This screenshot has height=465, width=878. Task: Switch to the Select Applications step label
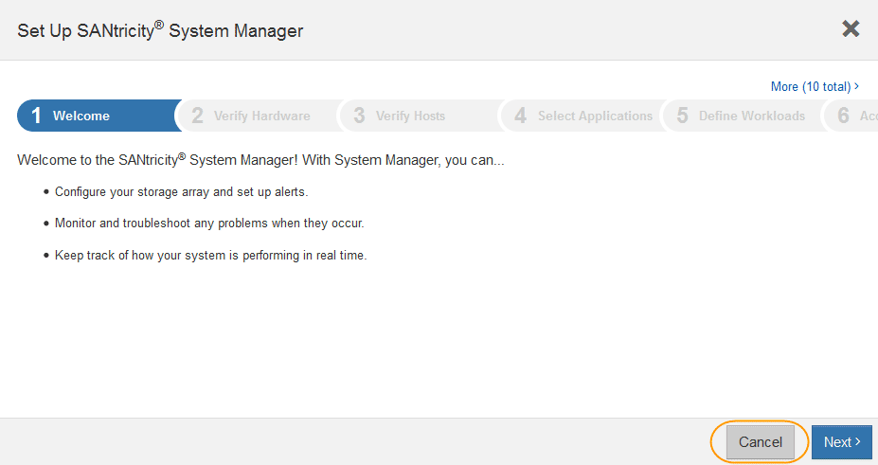coord(595,116)
